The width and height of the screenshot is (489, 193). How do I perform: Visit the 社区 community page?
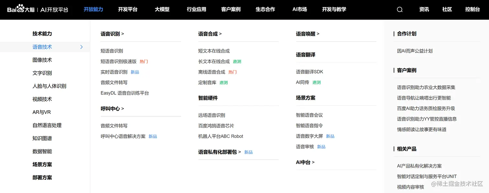point(447,9)
